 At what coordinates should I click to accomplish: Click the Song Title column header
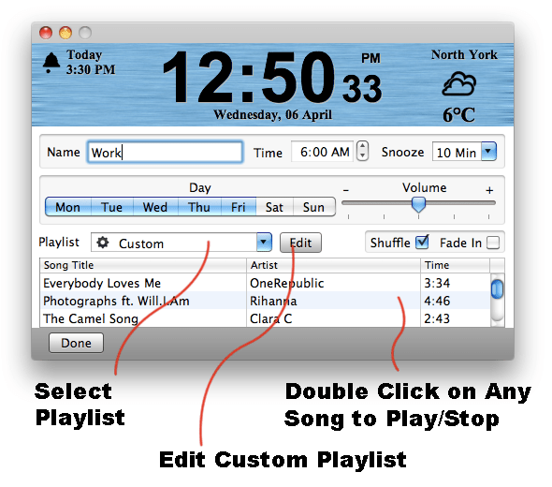143,265
